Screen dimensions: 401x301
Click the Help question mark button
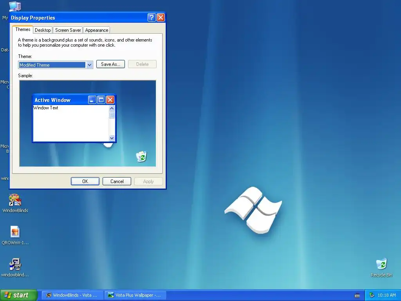click(x=152, y=17)
